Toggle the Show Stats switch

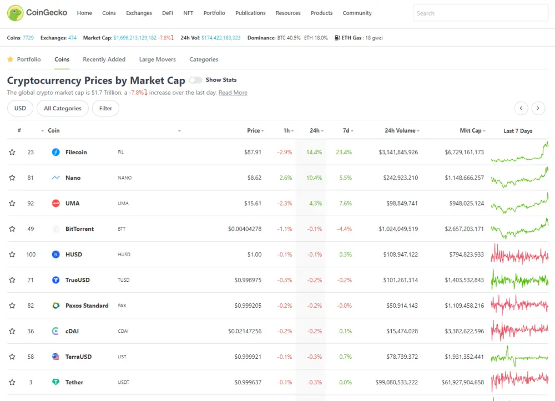click(195, 80)
